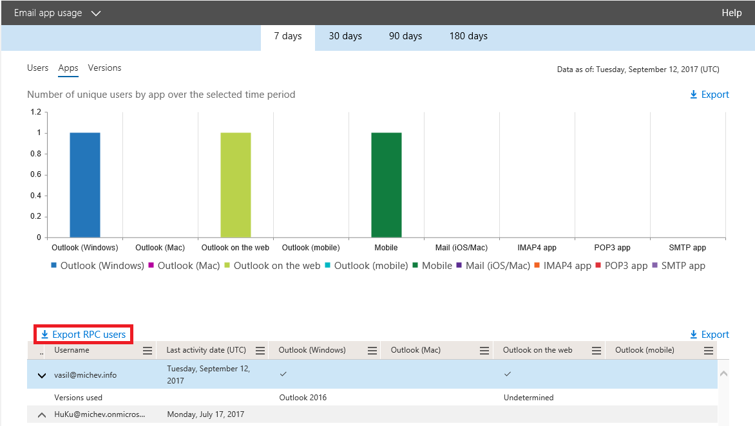Toggle Outlook on the web legend swatch
The height and width of the screenshot is (426, 755).
(227, 265)
